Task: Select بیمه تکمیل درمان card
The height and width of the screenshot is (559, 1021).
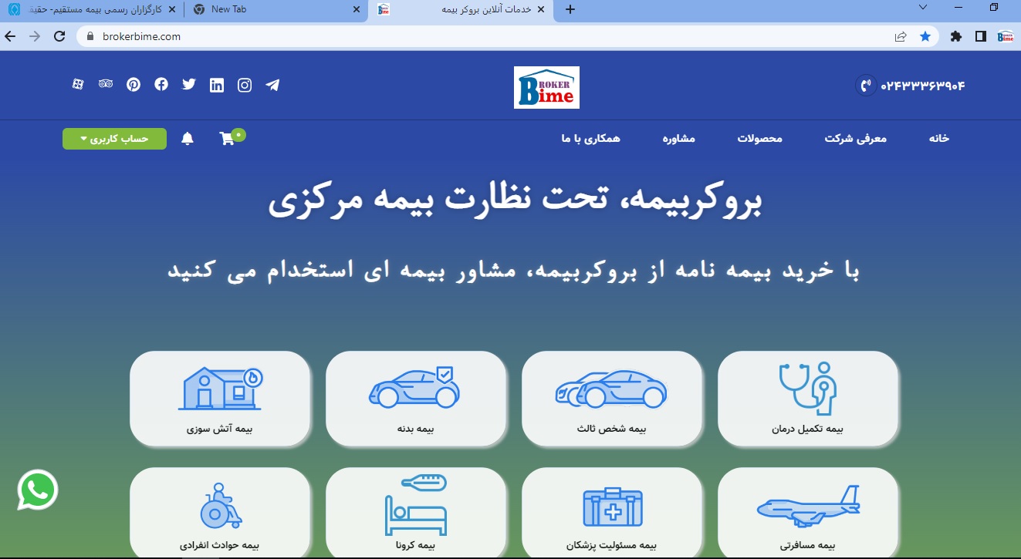Action: click(x=808, y=399)
